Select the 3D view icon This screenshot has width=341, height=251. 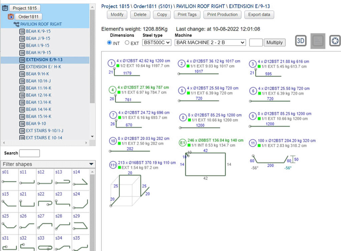300,41
